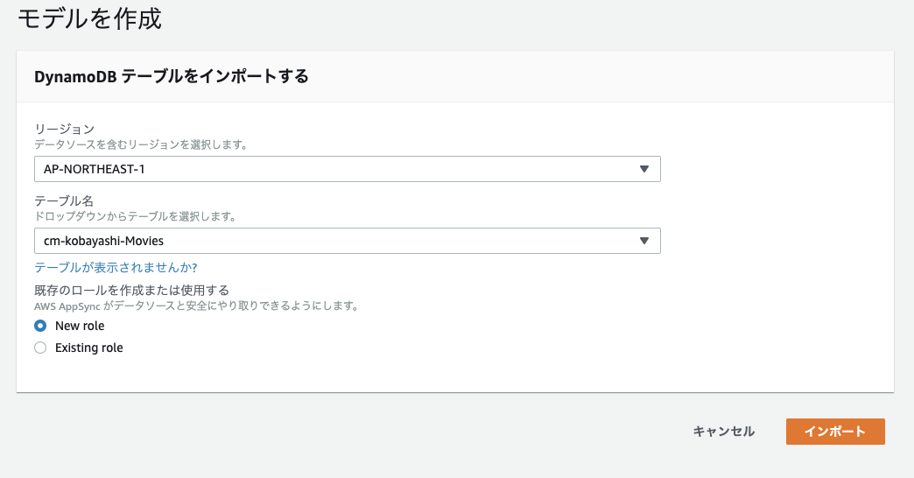Click the ドロップダウンからテーブルを選択します hint text
The image size is (914, 478).
click(135, 216)
